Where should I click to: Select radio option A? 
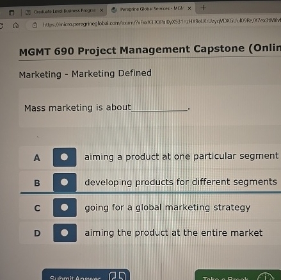pyautogui.click(x=65, y=157)
